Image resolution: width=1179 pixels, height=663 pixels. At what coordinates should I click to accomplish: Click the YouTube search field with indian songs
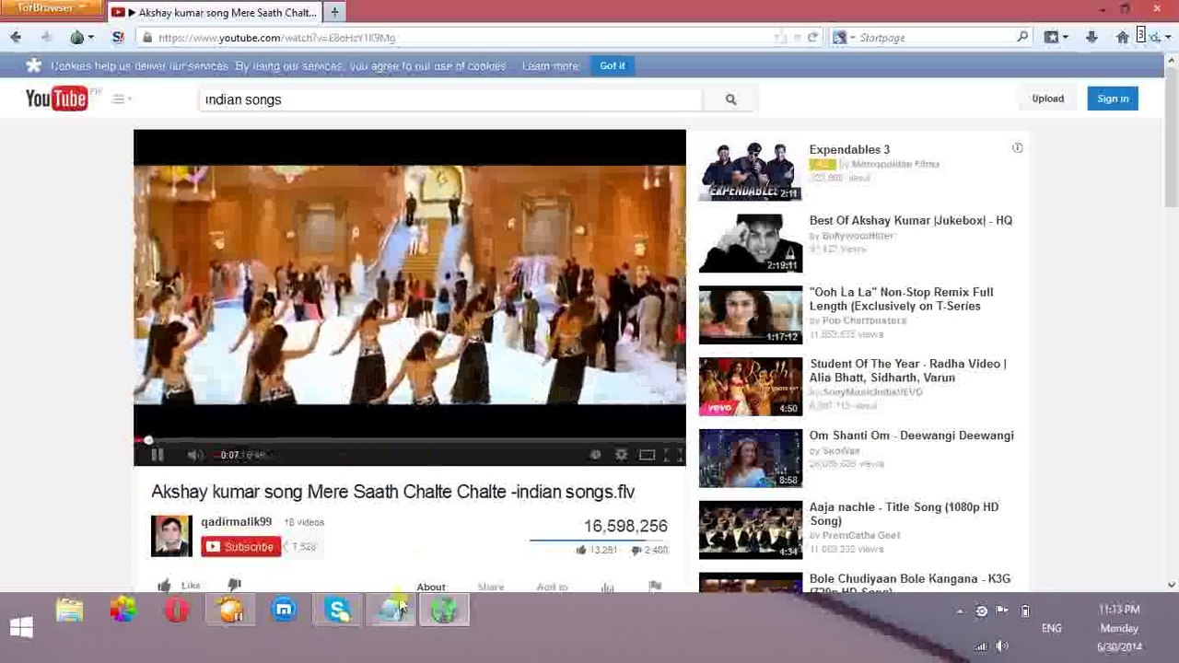pyautogui.click(x=451, y=99)
